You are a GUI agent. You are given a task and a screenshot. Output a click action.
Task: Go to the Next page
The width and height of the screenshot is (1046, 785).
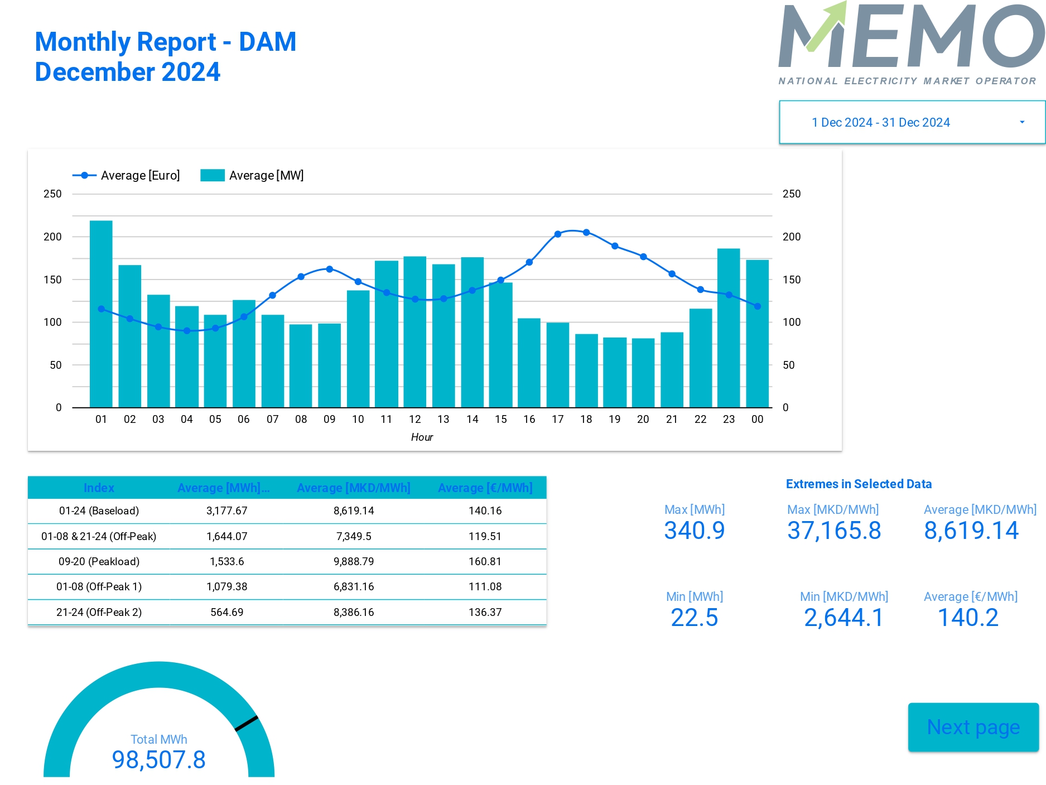click(973, 727)
